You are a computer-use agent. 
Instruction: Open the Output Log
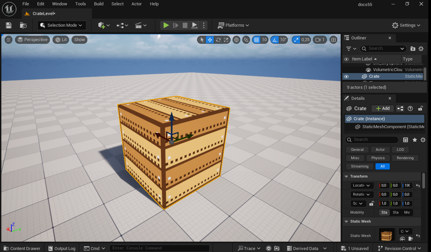tap(62, 248)
